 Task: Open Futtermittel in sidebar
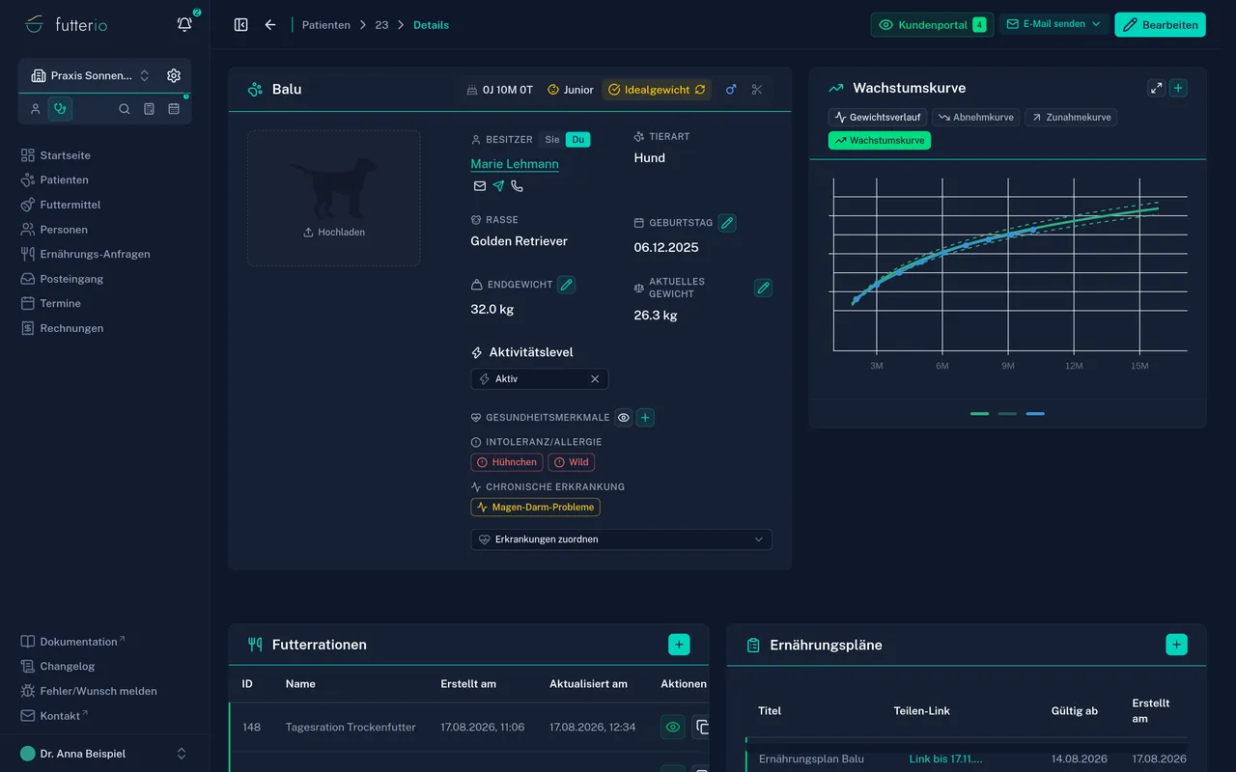tap(70, 205)
